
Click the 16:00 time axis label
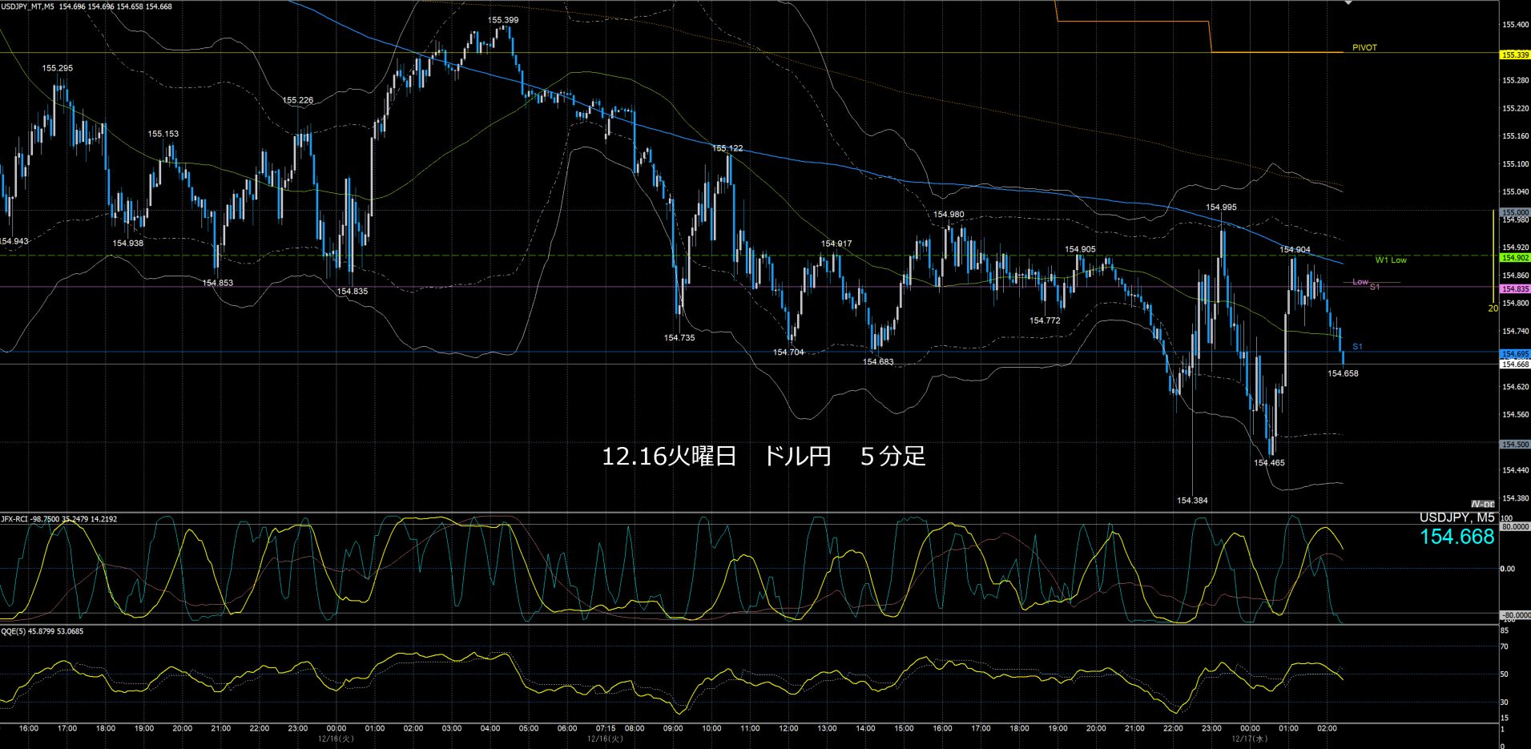(x=28, y=728)
